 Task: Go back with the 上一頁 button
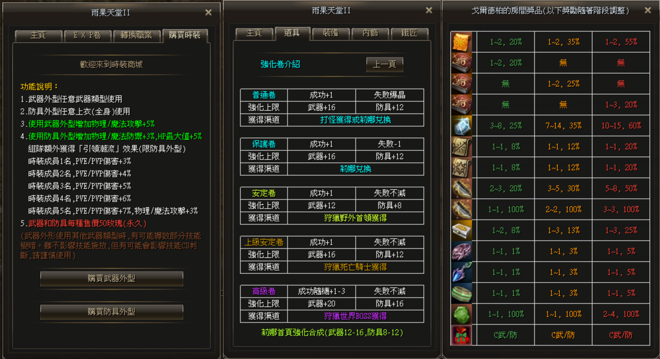tap(384, 64)
